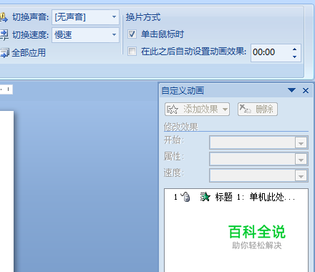Click 全部应用 apply to all
315x272 pixels.
point(29,53)
